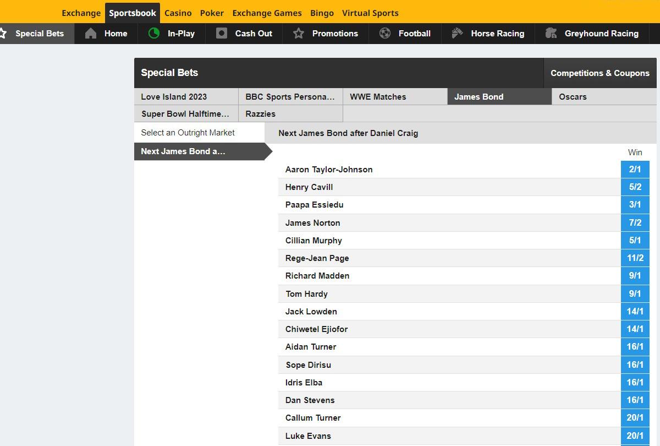Click the Horse Racing nav label
This screenshot has width=660, height=446.
pos(498,34)
